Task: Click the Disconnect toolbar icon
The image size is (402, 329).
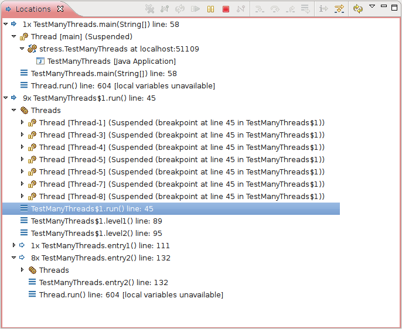Action: 241,9
